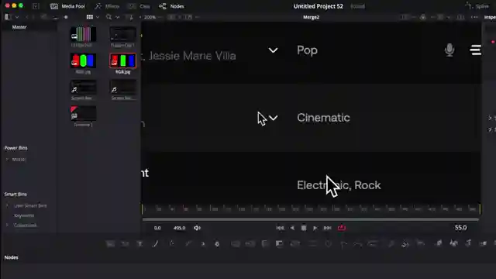The height and width of the screenshot is (279, 496).
Task: Click the Untitled Project 52 title
Action: coord(319,6)
